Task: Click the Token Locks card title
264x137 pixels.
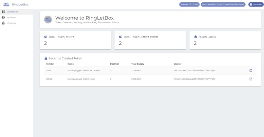Action: tap(207, 37)
